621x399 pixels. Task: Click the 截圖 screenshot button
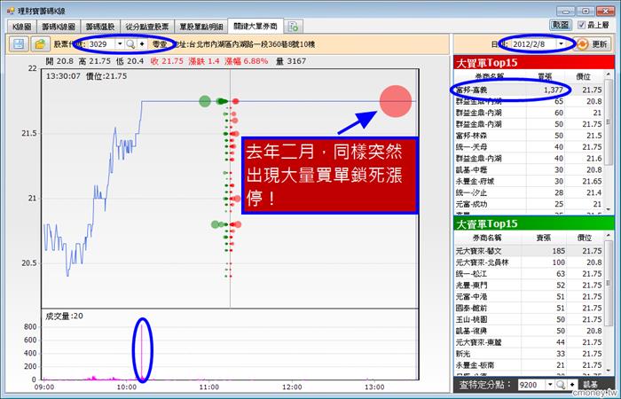click(561, 25)
